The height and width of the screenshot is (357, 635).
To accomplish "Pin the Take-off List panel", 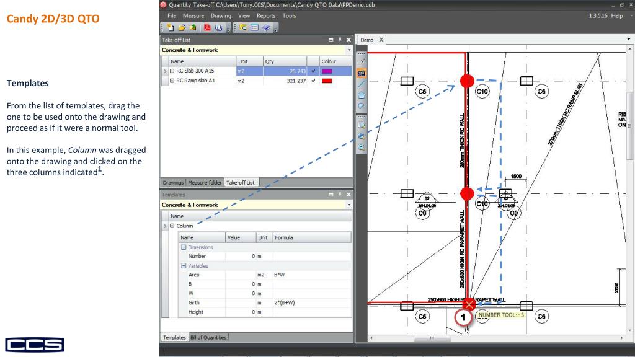I will pyautogui.click(x=340, y=40).
